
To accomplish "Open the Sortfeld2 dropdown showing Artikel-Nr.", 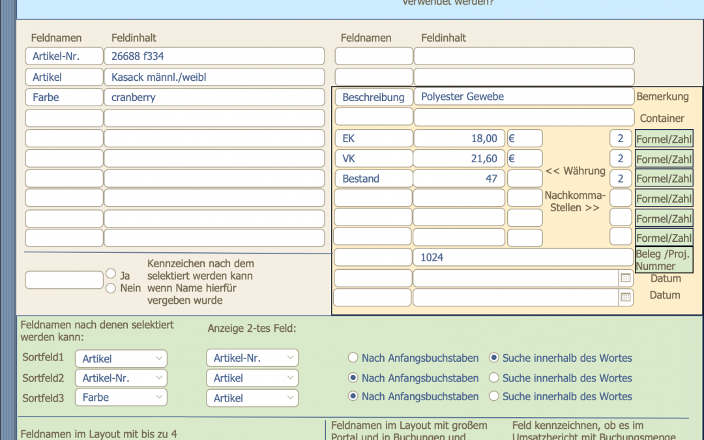I will 121,378.
